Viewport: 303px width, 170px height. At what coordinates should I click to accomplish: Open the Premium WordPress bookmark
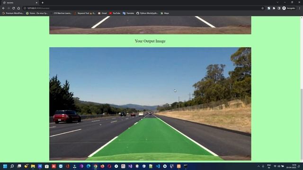[x=13, y=13]
